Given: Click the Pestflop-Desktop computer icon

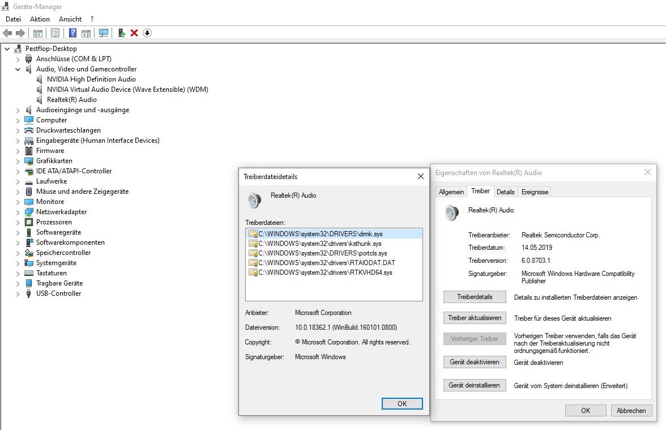Looking at the screenshot, I should 18,49.
